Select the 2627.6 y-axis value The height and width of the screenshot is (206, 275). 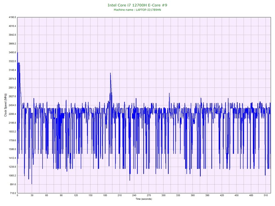point(12,96)
